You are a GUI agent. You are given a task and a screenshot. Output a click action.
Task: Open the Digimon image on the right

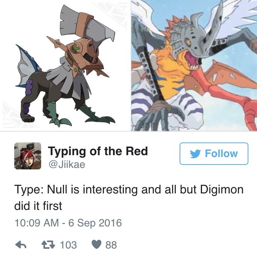click(x=194, y=65)
